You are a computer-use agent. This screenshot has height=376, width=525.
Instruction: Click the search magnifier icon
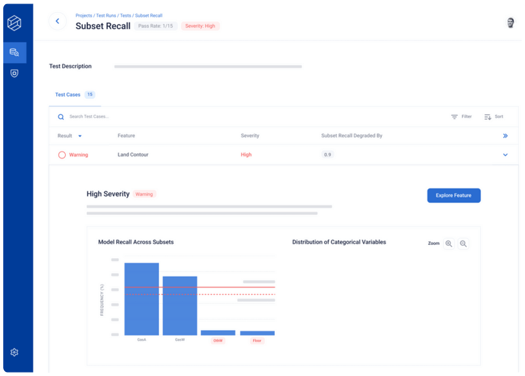pos(61,117)
